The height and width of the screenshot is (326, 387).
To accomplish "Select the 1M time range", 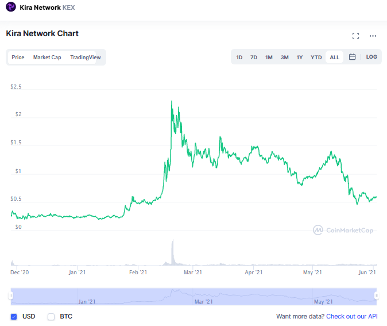I will [x=269, y=57].
